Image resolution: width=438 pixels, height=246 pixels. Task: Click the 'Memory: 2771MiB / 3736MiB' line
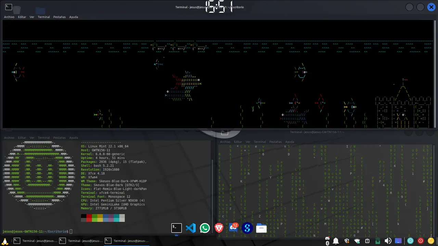click(x=104, y=208)
